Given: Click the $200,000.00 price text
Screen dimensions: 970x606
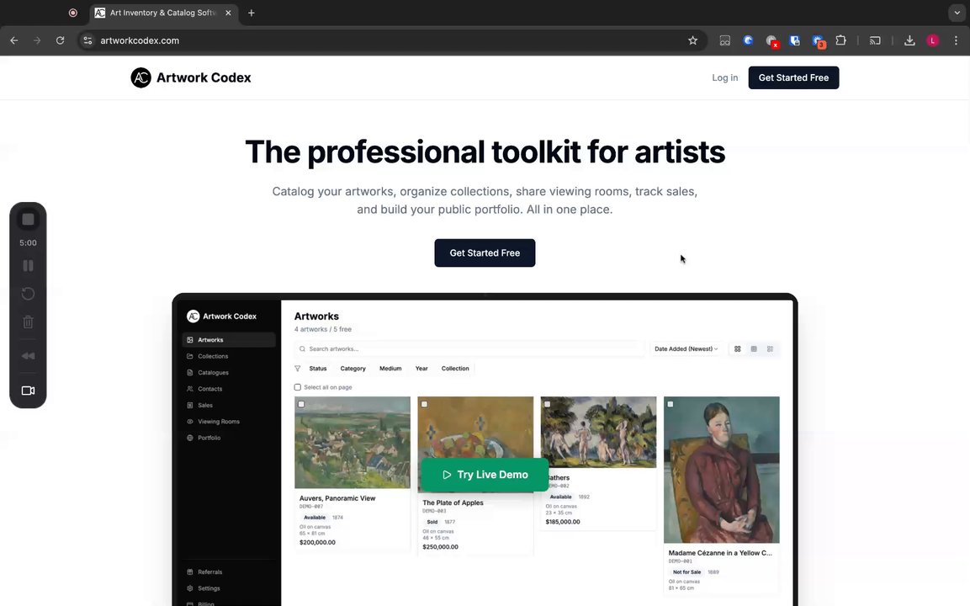Looking at the screenshot, I should click(x=317, y=542).
